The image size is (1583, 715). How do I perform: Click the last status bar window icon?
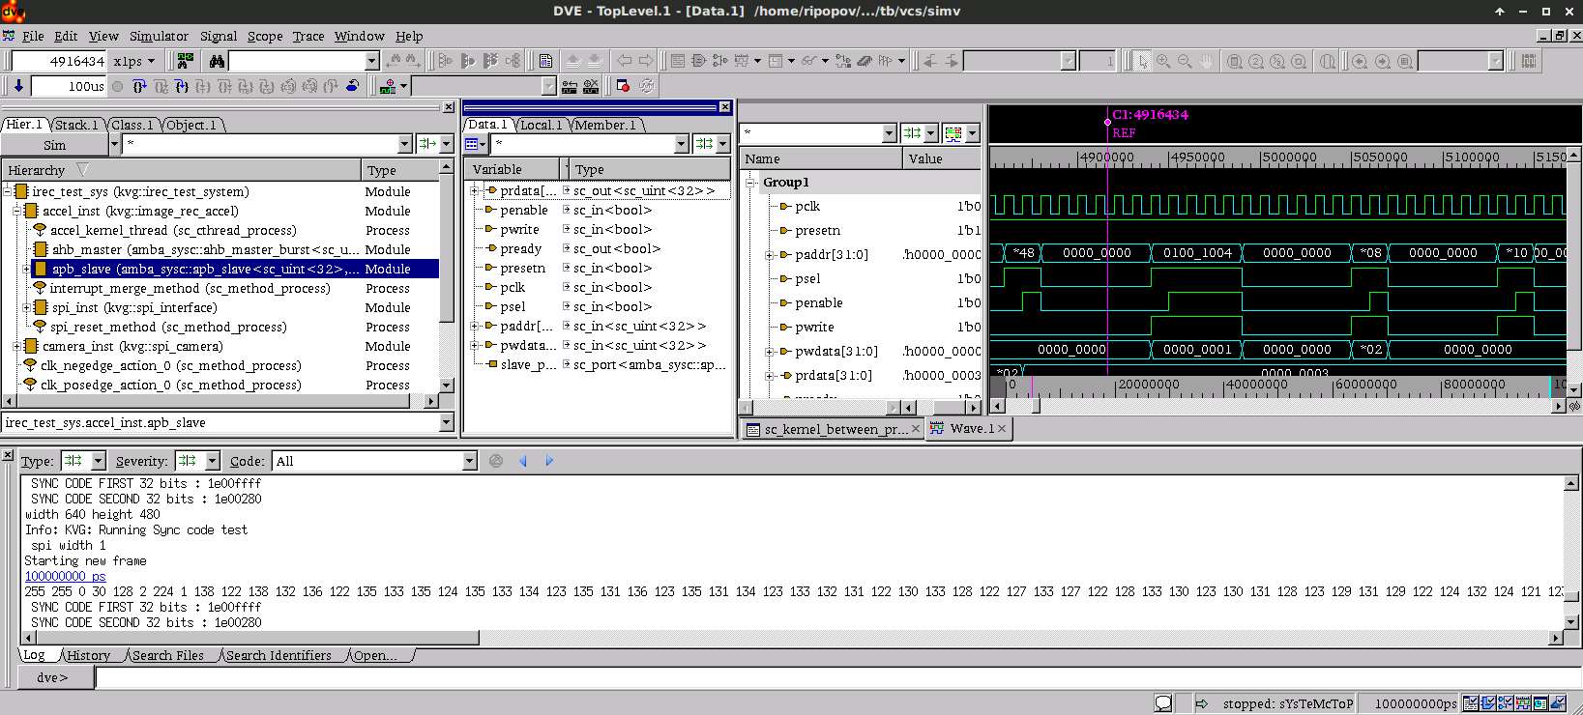pyautogui.click(x=1558, y=703)
